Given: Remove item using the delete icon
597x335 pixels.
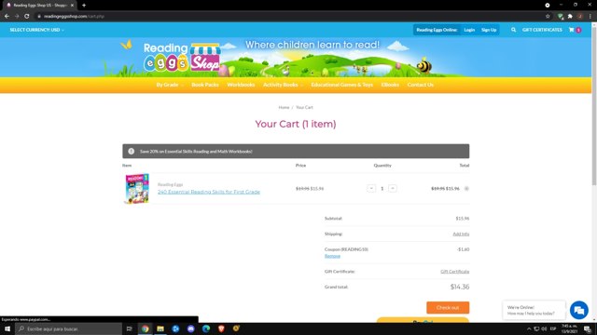Looking at the screenshot, I should click(x=466, y=188).
